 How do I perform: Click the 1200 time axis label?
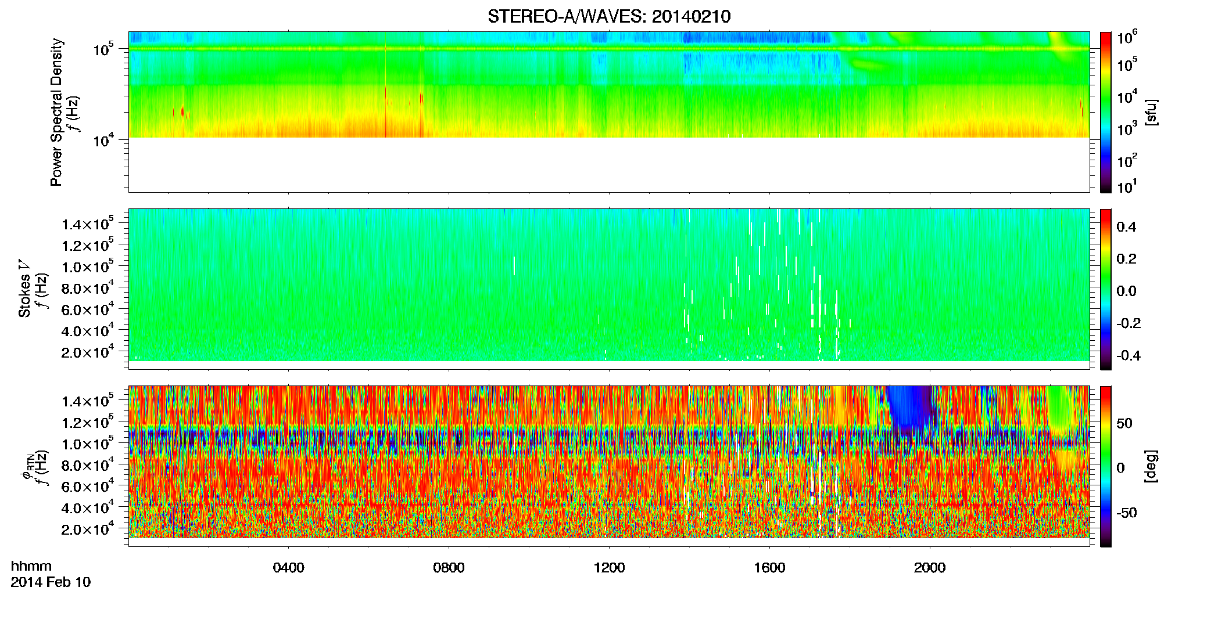tap(609, 568)
